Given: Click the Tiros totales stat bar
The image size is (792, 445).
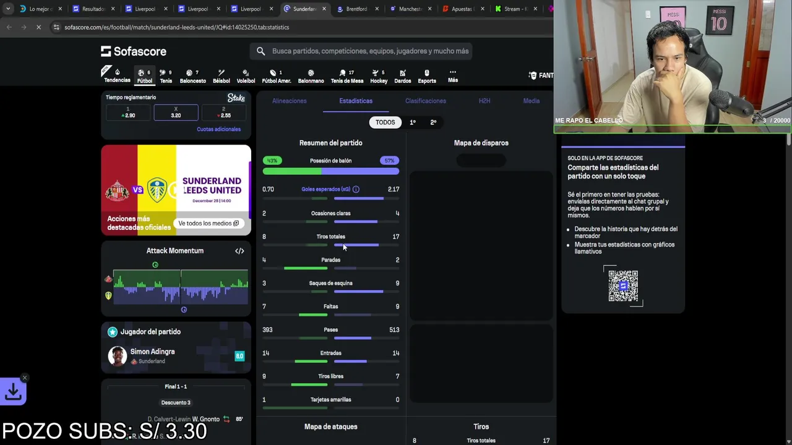Looking at the screenshot, I should click(330, 245).
